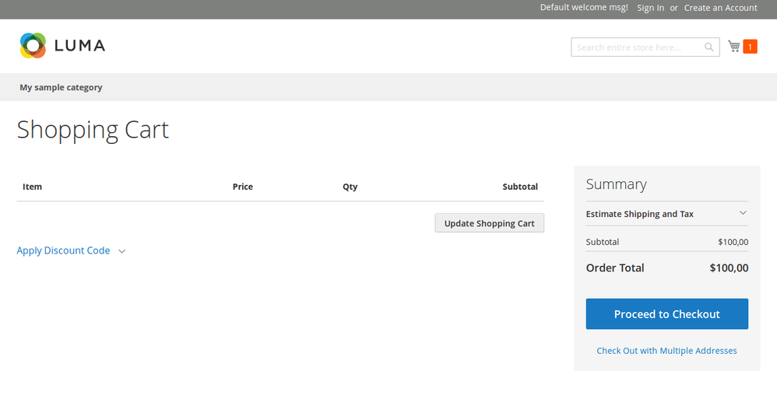Image resolution: width=777 pixels, height=399 pixels.
Task: Click the Item column header
Action: coord(32,187)
